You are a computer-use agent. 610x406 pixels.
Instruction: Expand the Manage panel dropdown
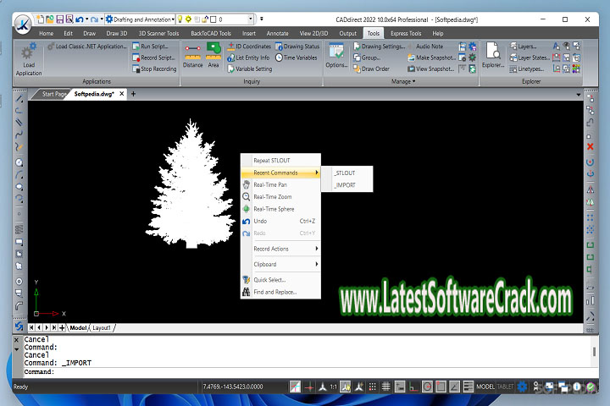[x=401, y=82]
